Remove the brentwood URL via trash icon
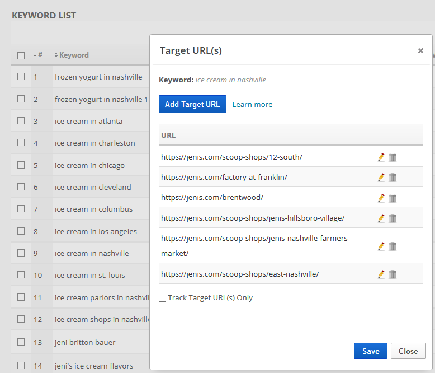This screenshot has height=373, width=435. tap(393, 198)
